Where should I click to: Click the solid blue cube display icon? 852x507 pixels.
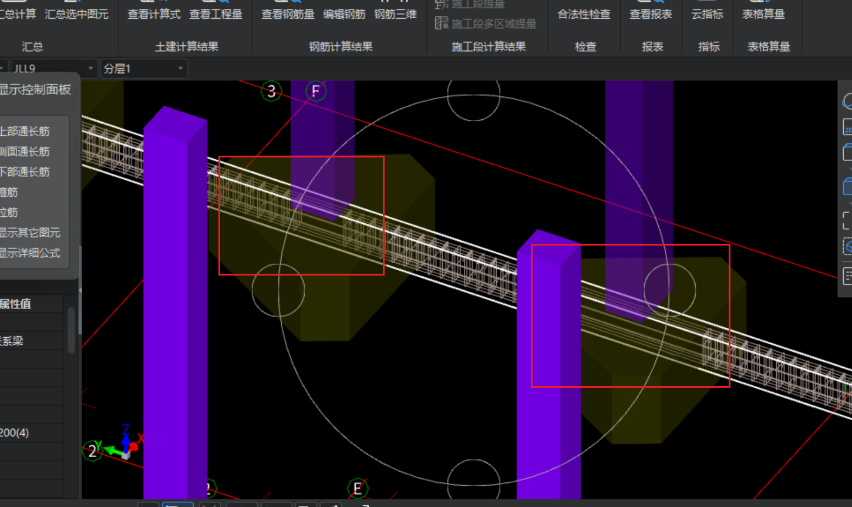pyautogui.click(x=847, y=186)
